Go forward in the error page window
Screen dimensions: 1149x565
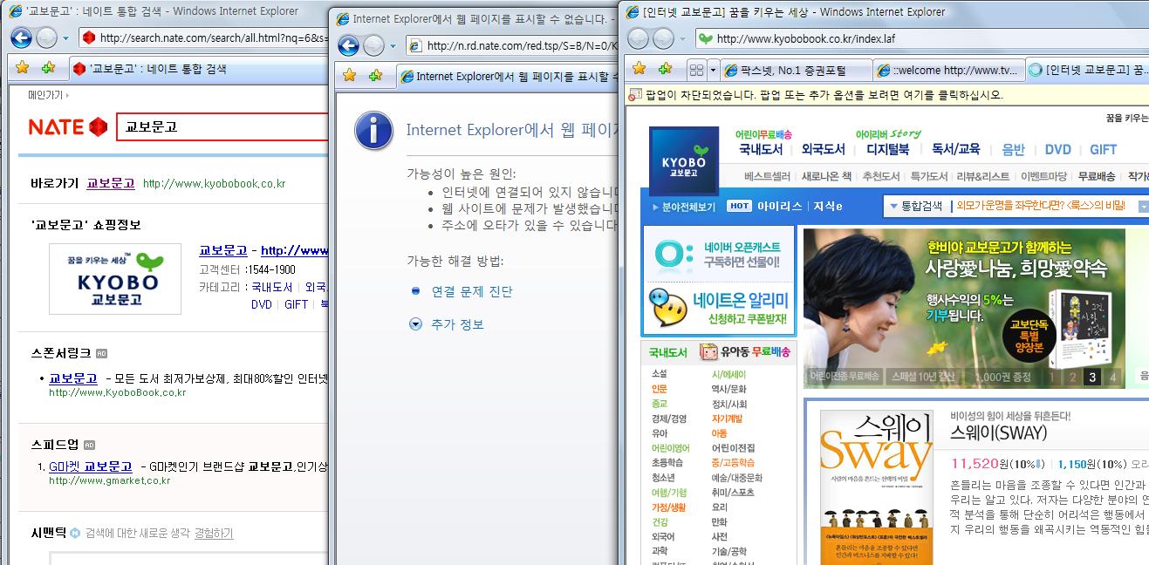[x=373, y=46]
